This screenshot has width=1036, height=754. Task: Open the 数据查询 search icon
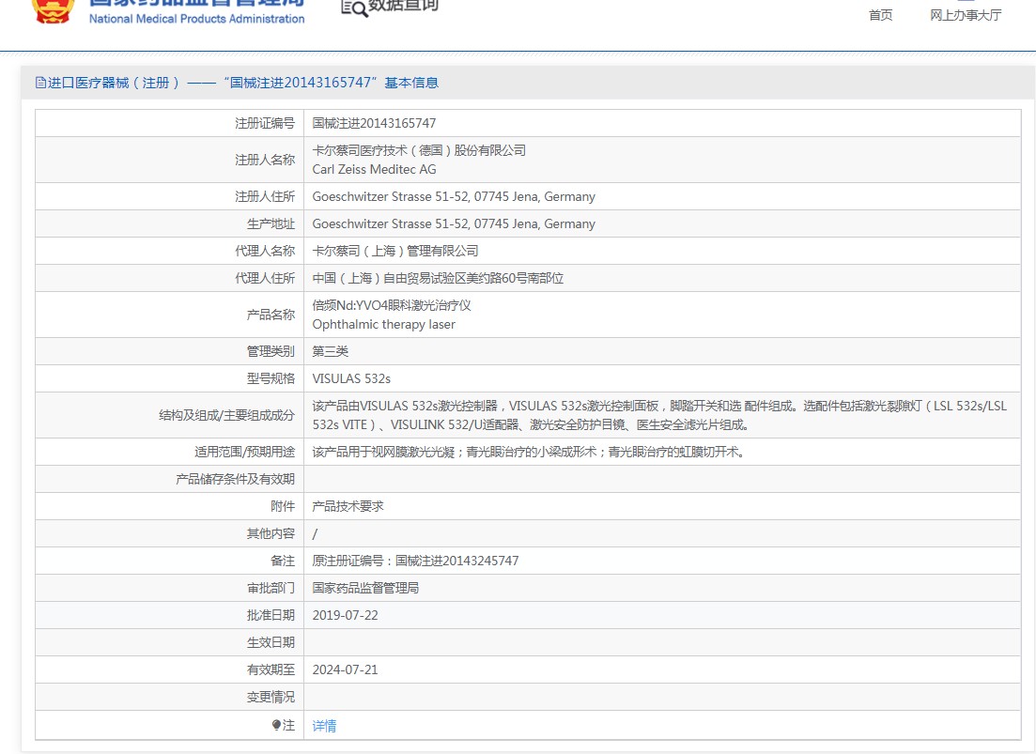coord(354,8)
